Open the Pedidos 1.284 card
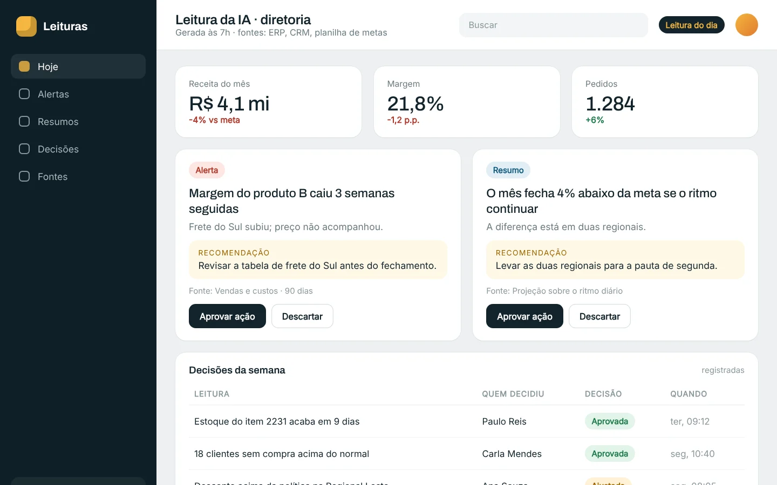This screenshot has height=485, width=777. click(665, 102)
